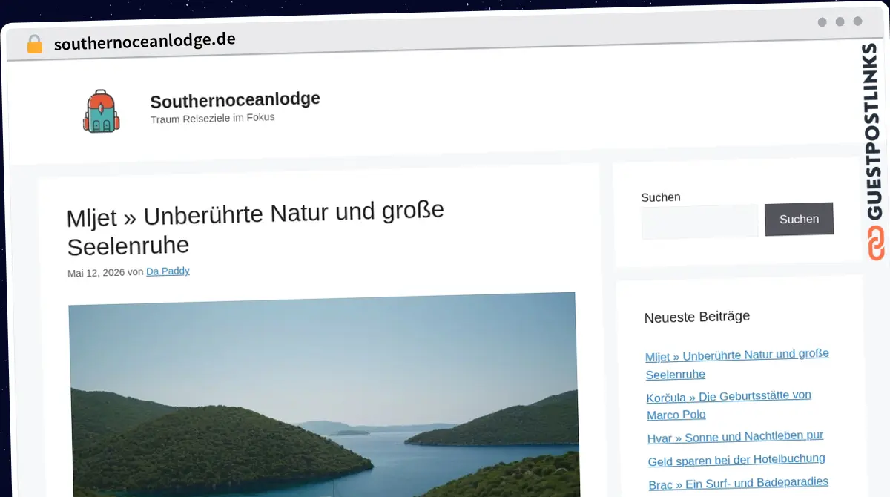Click the dark Suchen search button
890x497 pixels.
pyautogui.click(x=799, y=219)
